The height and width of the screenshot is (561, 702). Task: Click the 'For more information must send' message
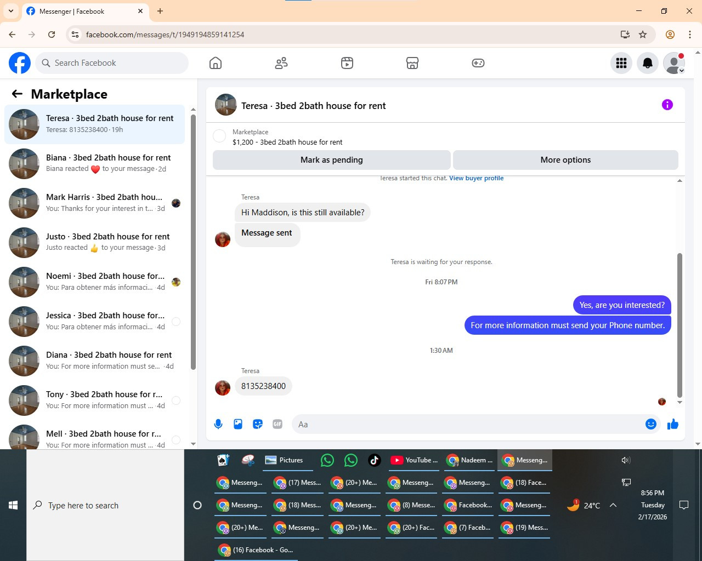click(568, 325)
